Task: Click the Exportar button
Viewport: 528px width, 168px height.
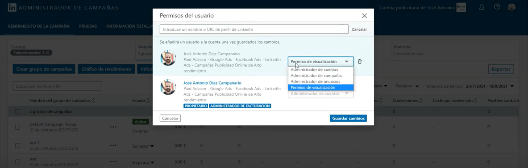Action: point(501,69)
